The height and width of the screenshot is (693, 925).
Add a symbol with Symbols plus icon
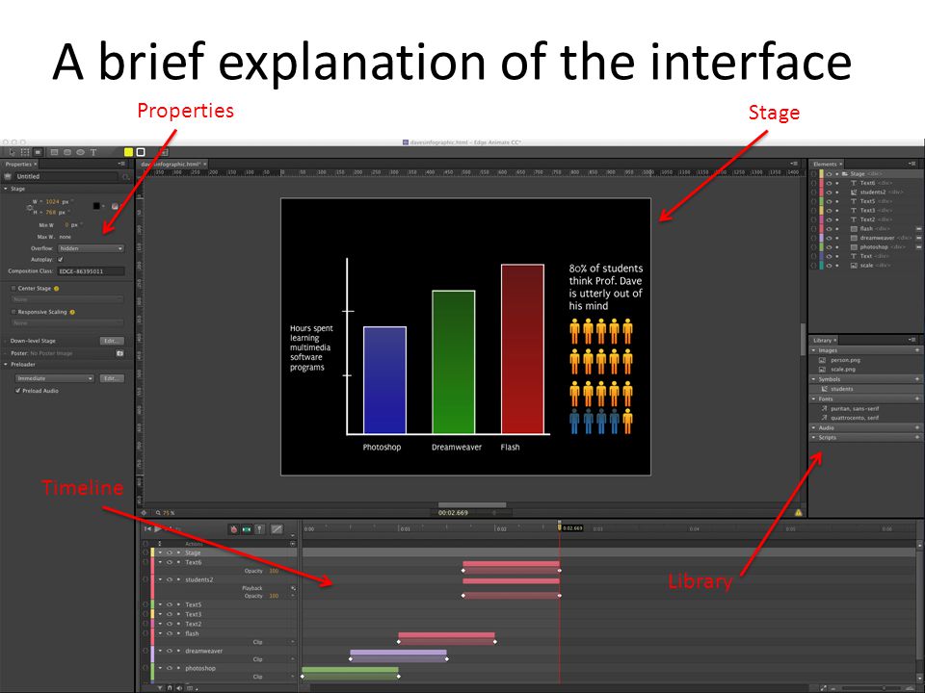(x=917, y=379)
